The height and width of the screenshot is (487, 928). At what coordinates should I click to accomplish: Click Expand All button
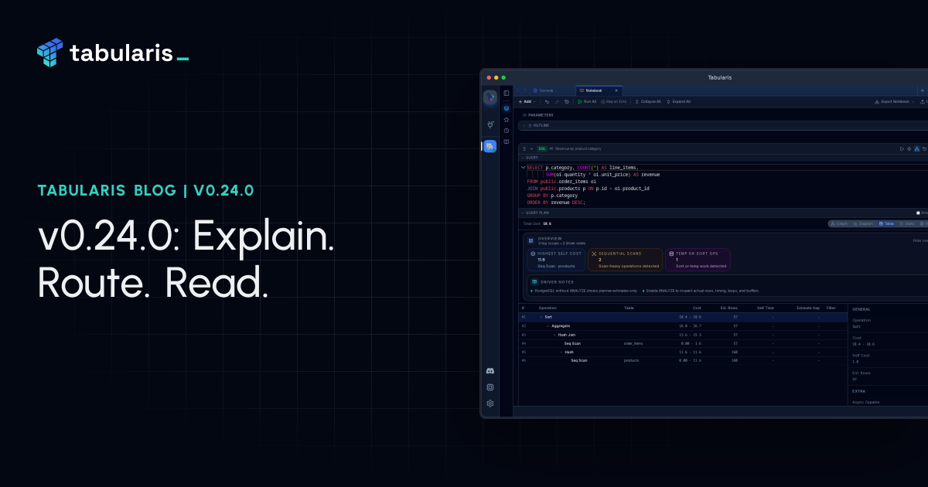678,101
